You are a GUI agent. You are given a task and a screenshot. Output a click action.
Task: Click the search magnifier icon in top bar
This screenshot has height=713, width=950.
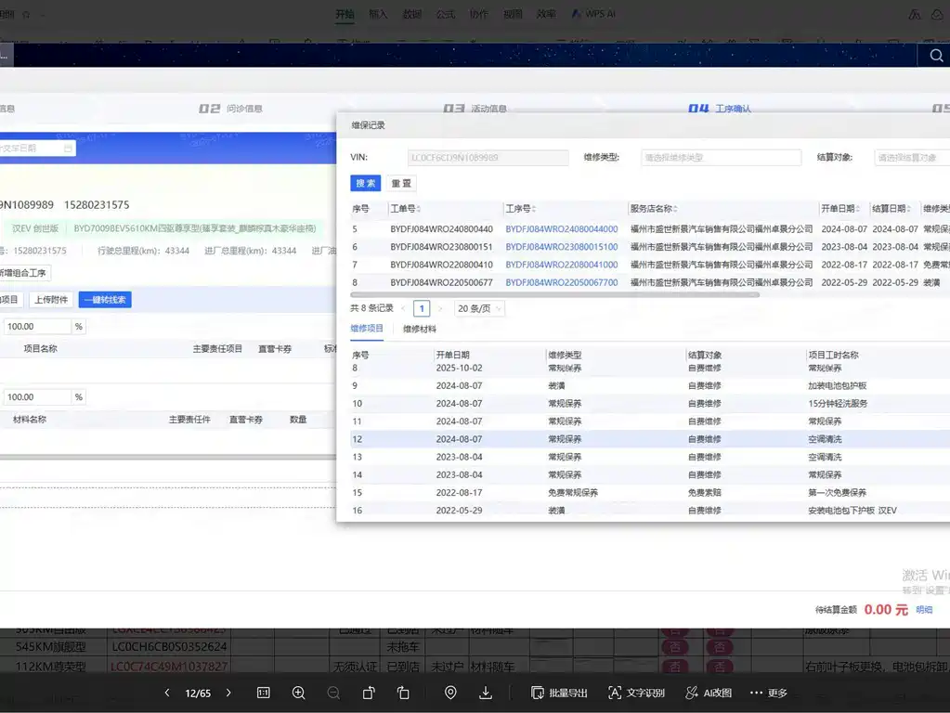(x=936, y=56)
